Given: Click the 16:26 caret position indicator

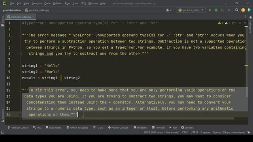Looking at the screenshot, I should point(161,133).
